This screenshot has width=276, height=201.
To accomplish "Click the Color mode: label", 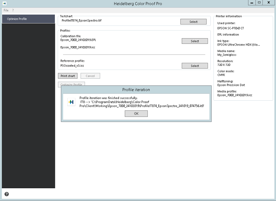I will point(226,71).
